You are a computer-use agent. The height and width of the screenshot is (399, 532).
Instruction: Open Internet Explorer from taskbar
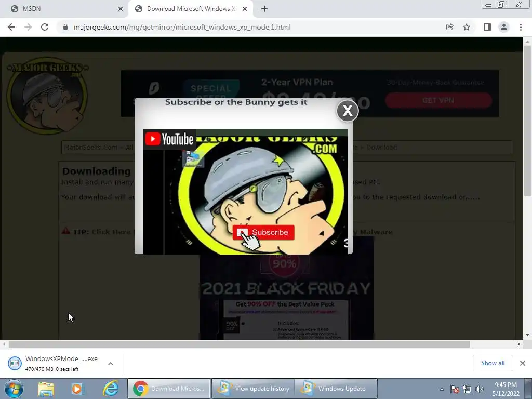pos(111,389)
